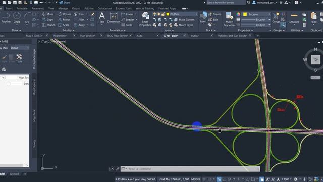This screenshot has height=182, width=323.
Task: Click the Erase pencil icon in Modify
Action: point(93,14)
